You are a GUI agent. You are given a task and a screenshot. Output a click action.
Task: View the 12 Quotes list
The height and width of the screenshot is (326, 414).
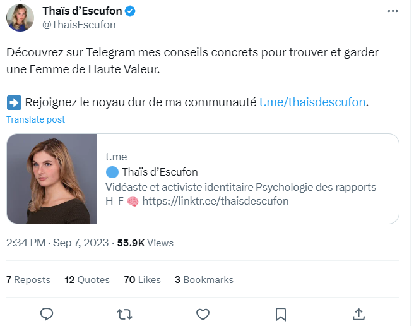coord(87,279)
